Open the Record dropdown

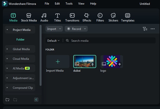click(x=76, y=29)
